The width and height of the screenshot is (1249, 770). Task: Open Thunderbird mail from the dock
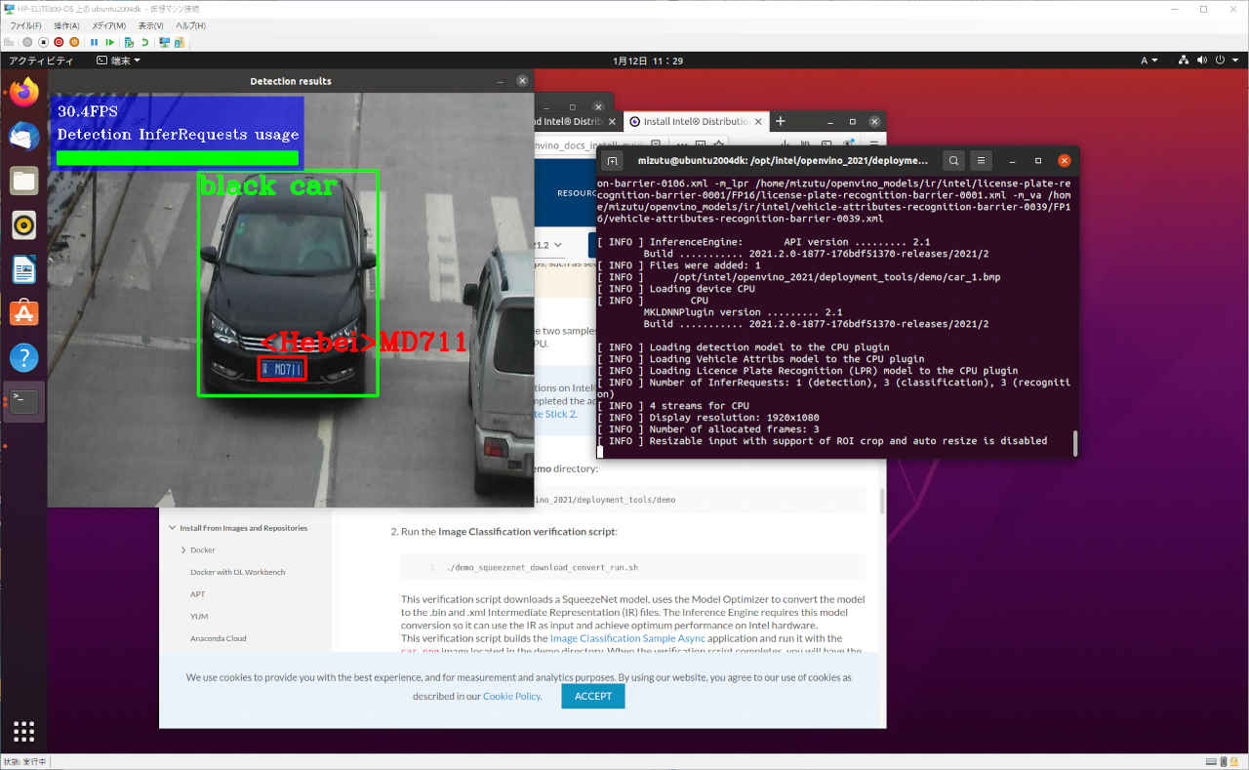[x=24, y=137]
